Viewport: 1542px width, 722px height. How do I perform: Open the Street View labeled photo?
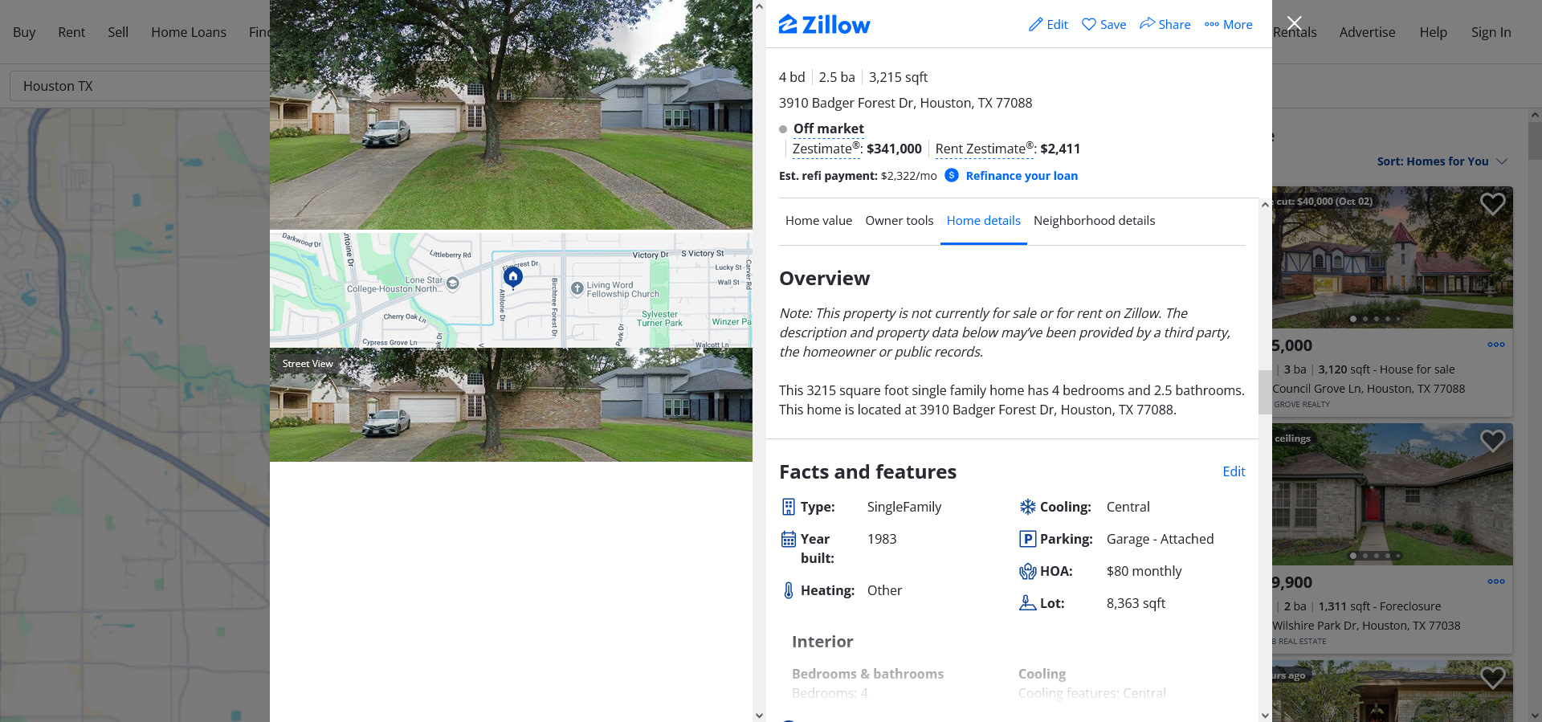tap(511, 405)
